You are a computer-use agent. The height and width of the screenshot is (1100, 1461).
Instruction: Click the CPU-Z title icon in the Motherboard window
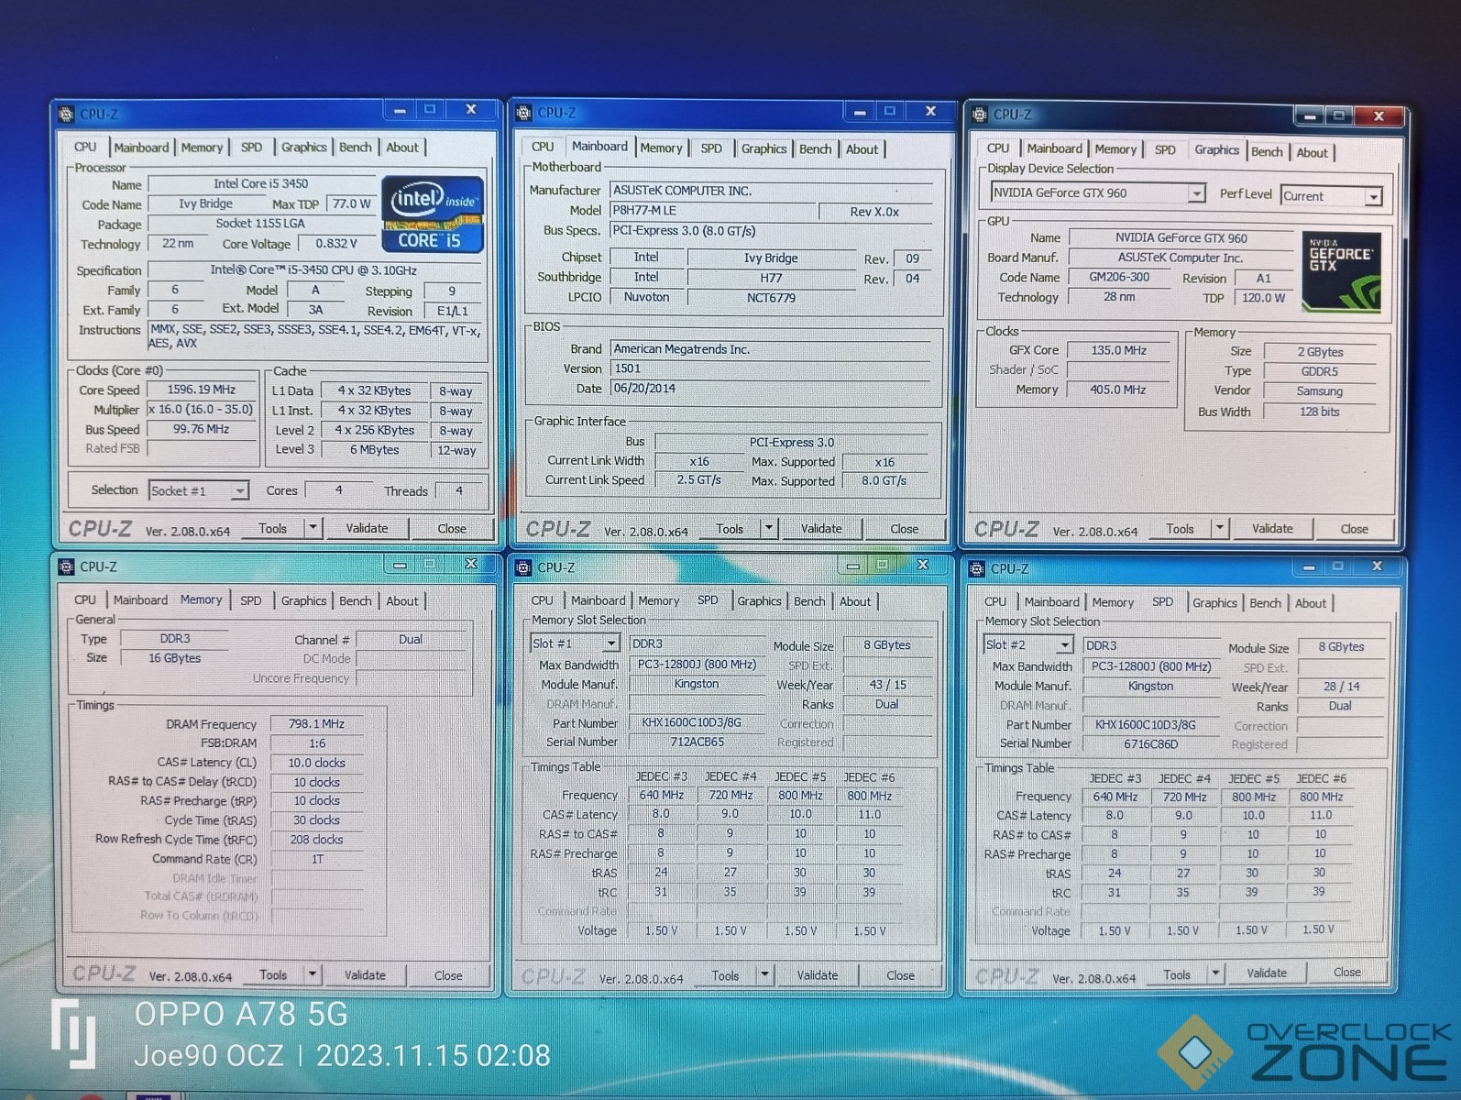click(x=524, y=113)
